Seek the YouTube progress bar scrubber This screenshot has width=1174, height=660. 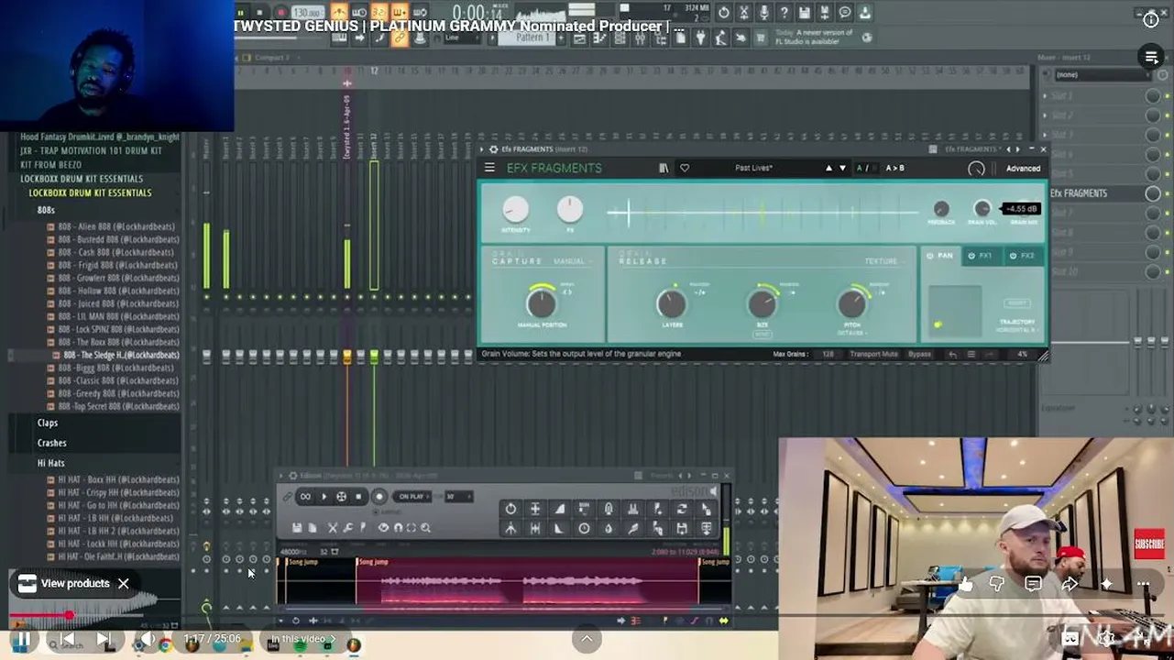[x=69, y=615]
